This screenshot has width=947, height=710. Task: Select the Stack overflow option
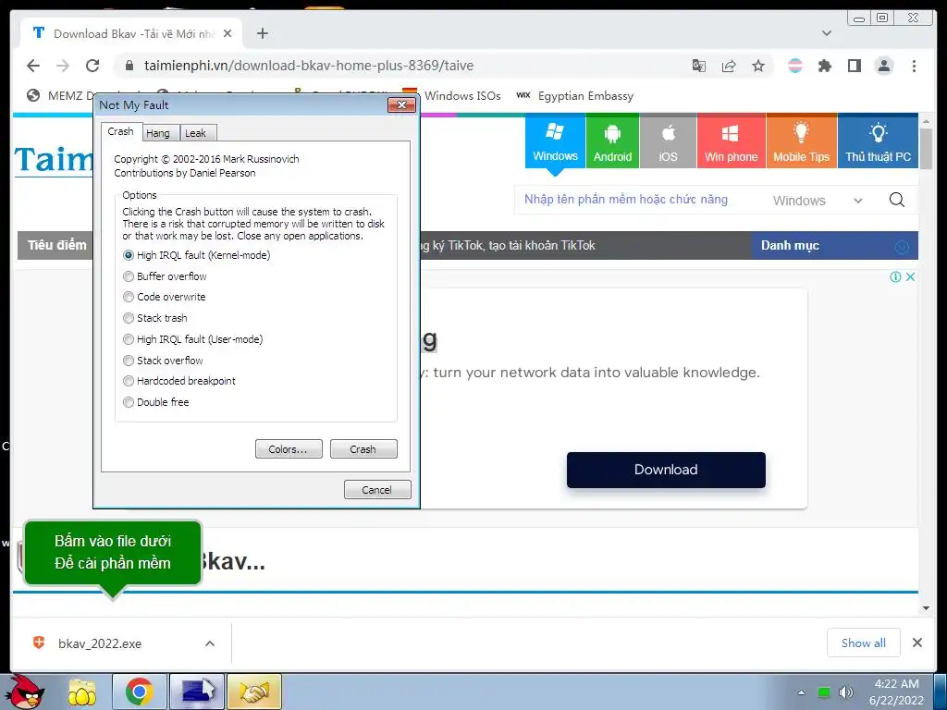pos(163,361)
